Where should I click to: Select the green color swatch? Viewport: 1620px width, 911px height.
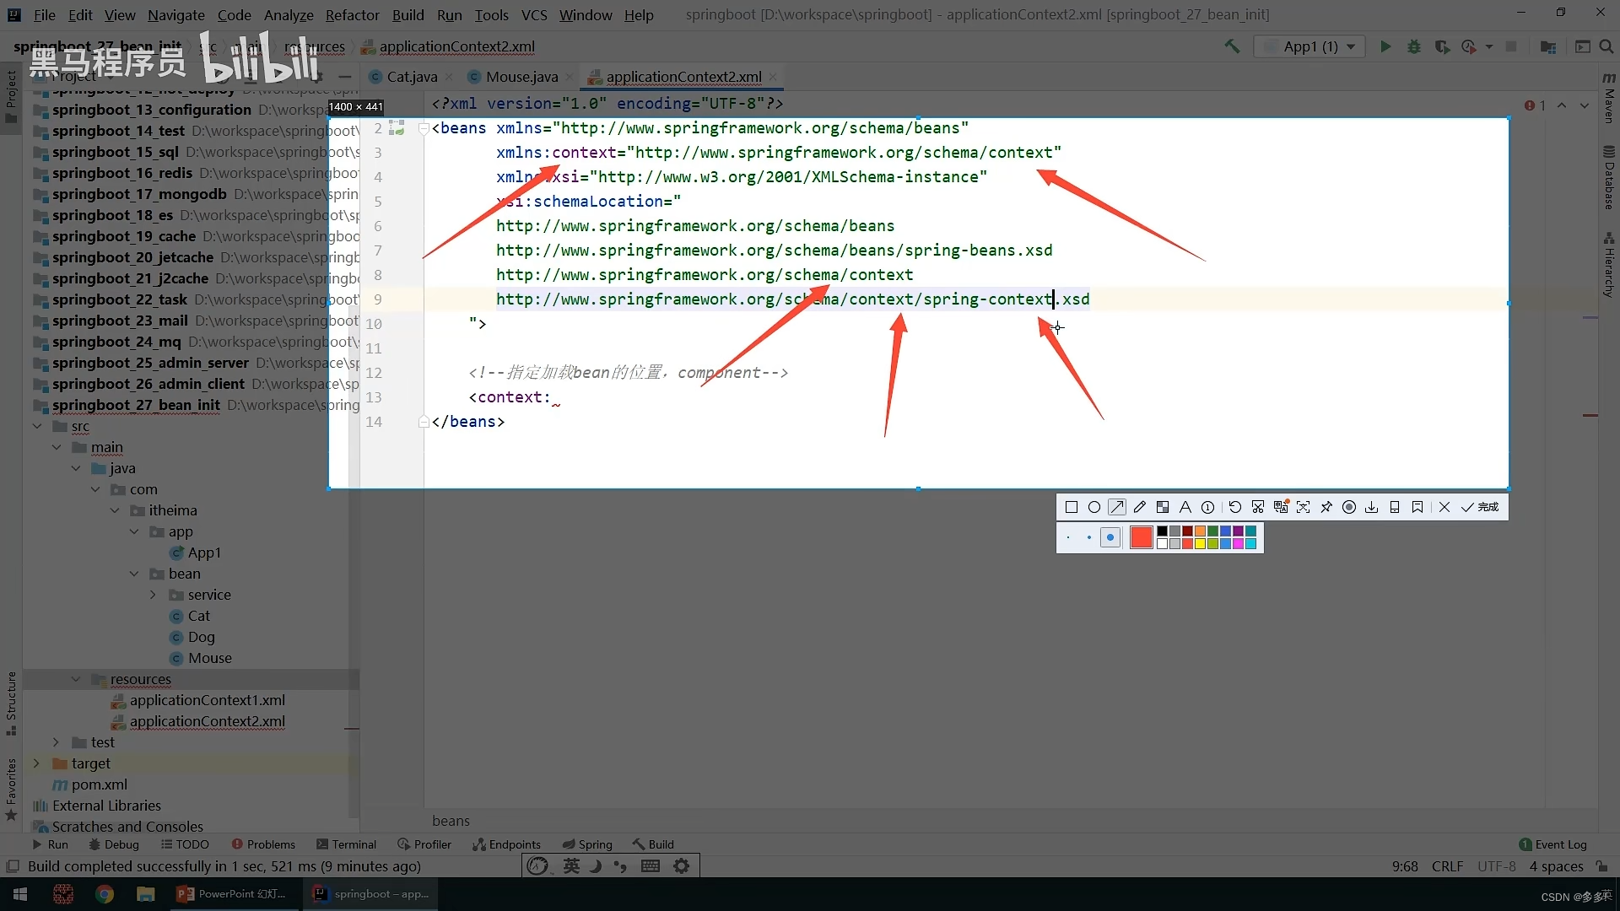click(x=1213, y=532)
